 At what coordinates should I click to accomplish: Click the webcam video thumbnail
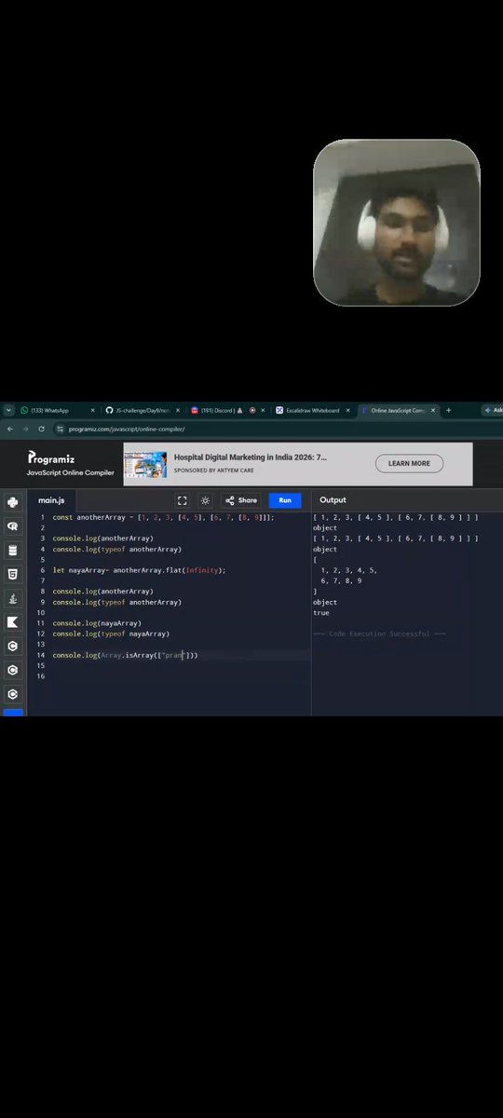point(396,223)
